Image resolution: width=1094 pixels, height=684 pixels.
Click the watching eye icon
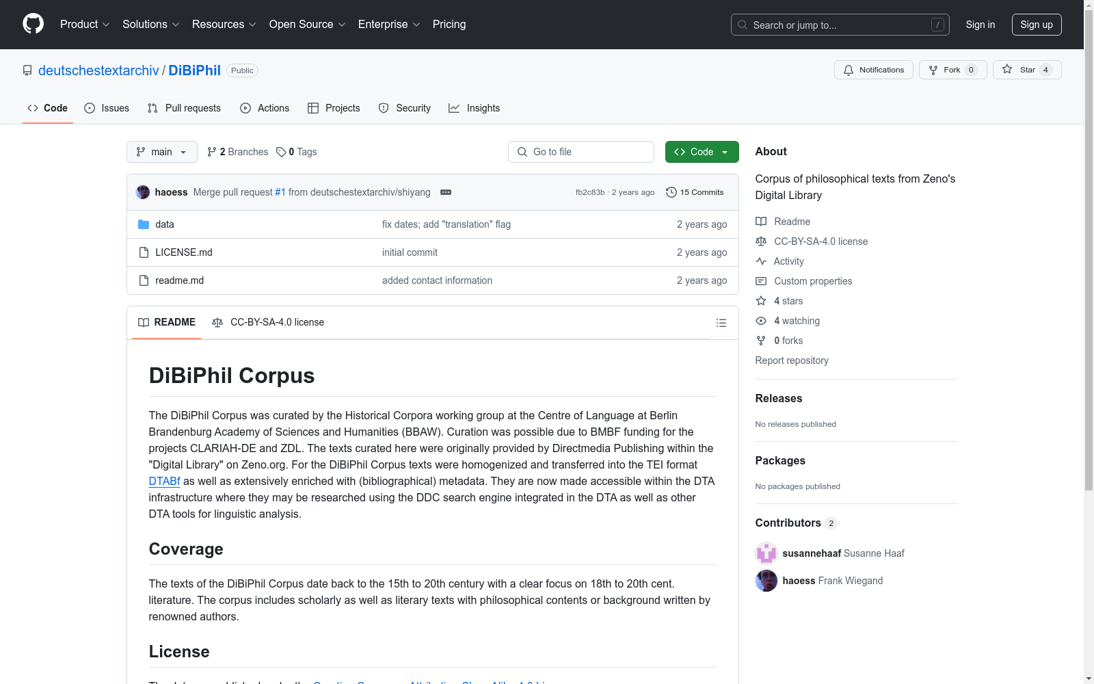click(761, 321)
